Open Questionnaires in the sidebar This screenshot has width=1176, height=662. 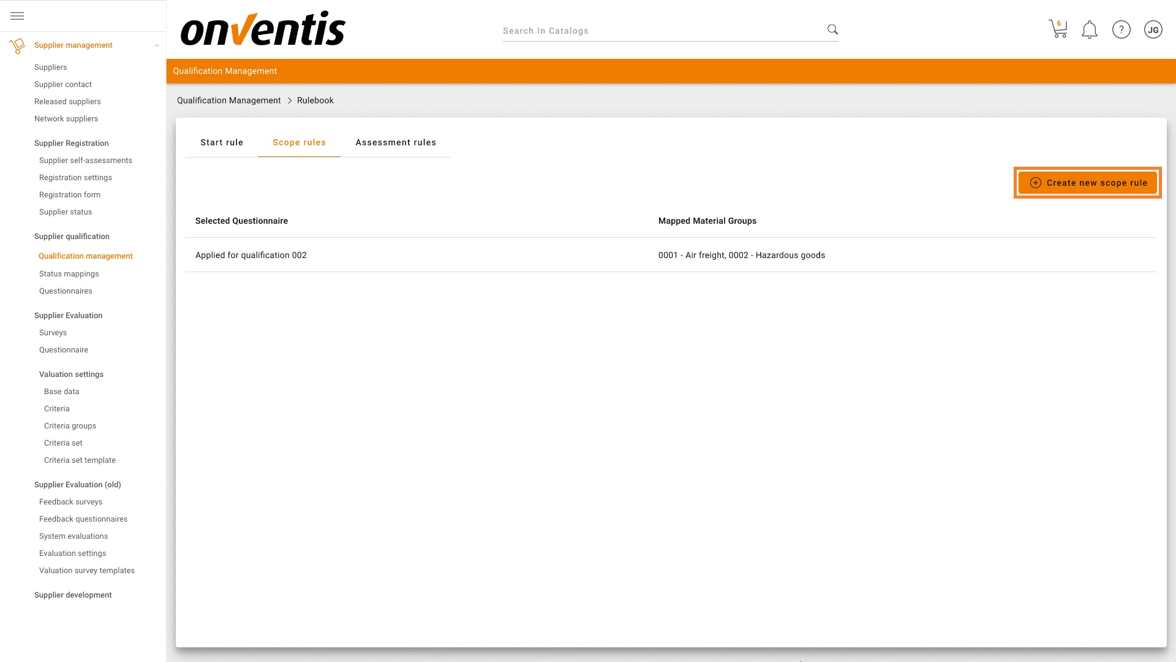[66, 291]
